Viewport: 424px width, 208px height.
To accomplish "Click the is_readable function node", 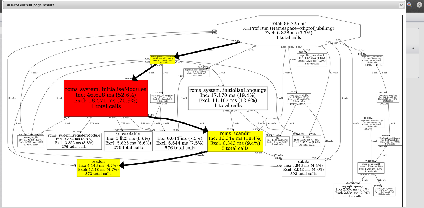I will (128, 141).
